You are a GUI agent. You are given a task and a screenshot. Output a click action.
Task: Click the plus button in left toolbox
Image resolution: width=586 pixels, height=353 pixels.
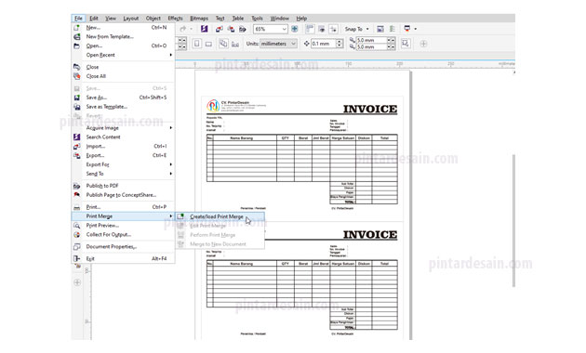point(77,282)
